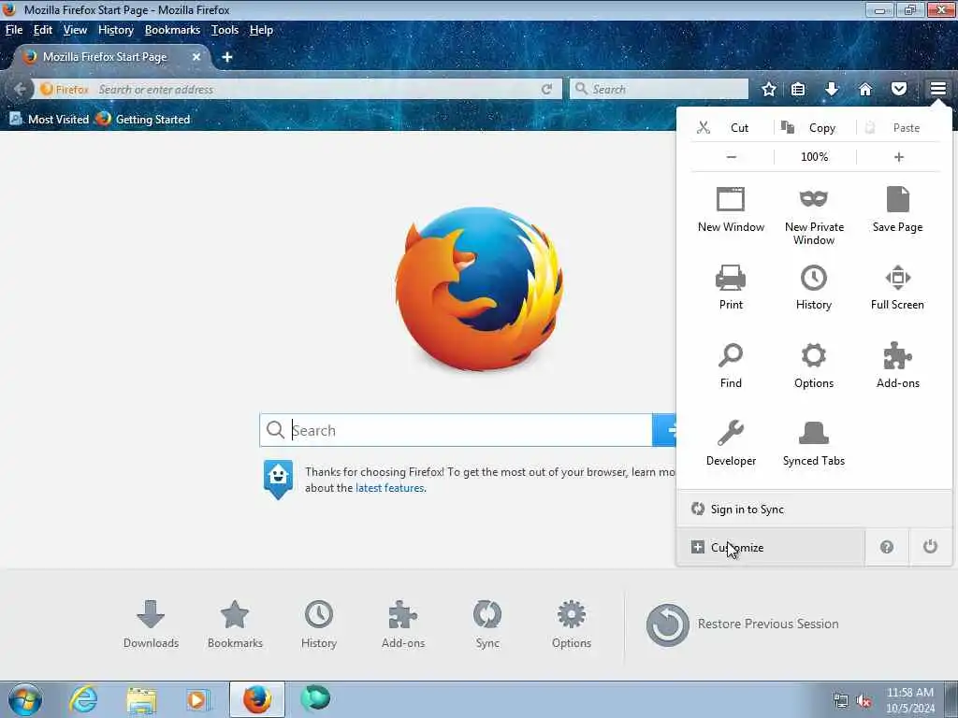
Task: Open the View menu
Action: click(x=75, y=30)
